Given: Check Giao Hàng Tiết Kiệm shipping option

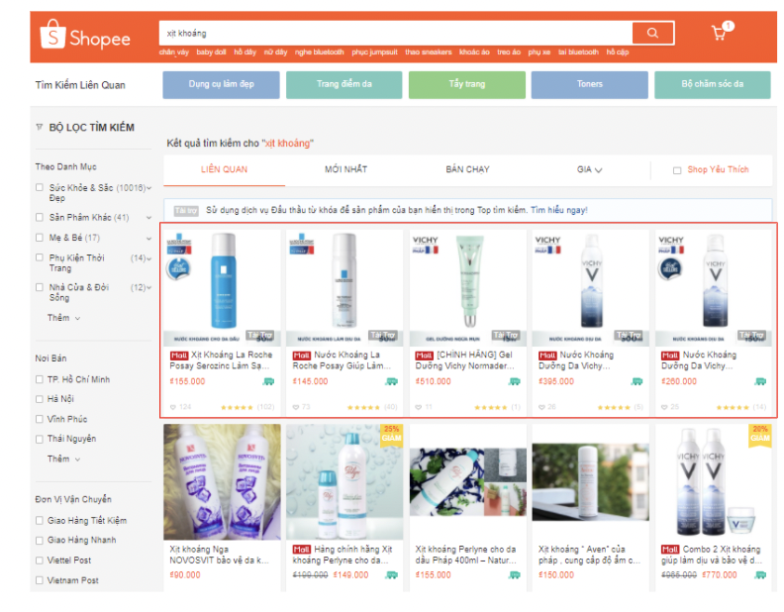Looking at the screenshot, I should tap(40, 521).
